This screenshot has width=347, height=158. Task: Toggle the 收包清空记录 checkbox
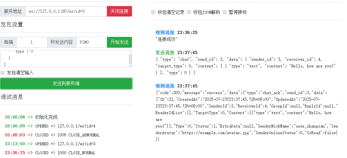[153, 12]
